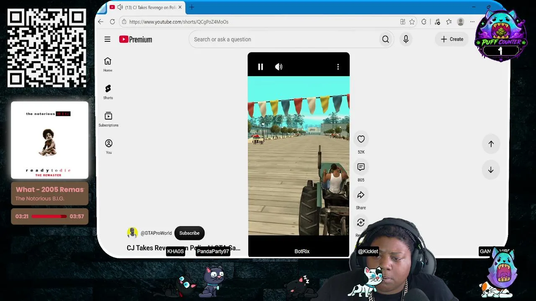The image size is (536, 301).
Task: Subscribe to GTAProWorld
Action: [189, 233]
